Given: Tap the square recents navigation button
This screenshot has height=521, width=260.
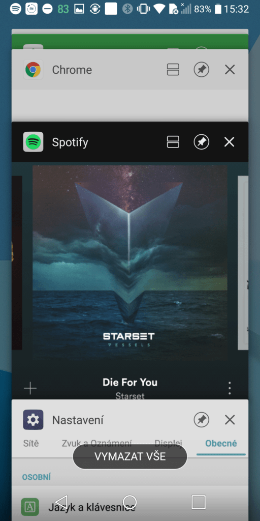Looking at the screenshot, I should (199, 502).
